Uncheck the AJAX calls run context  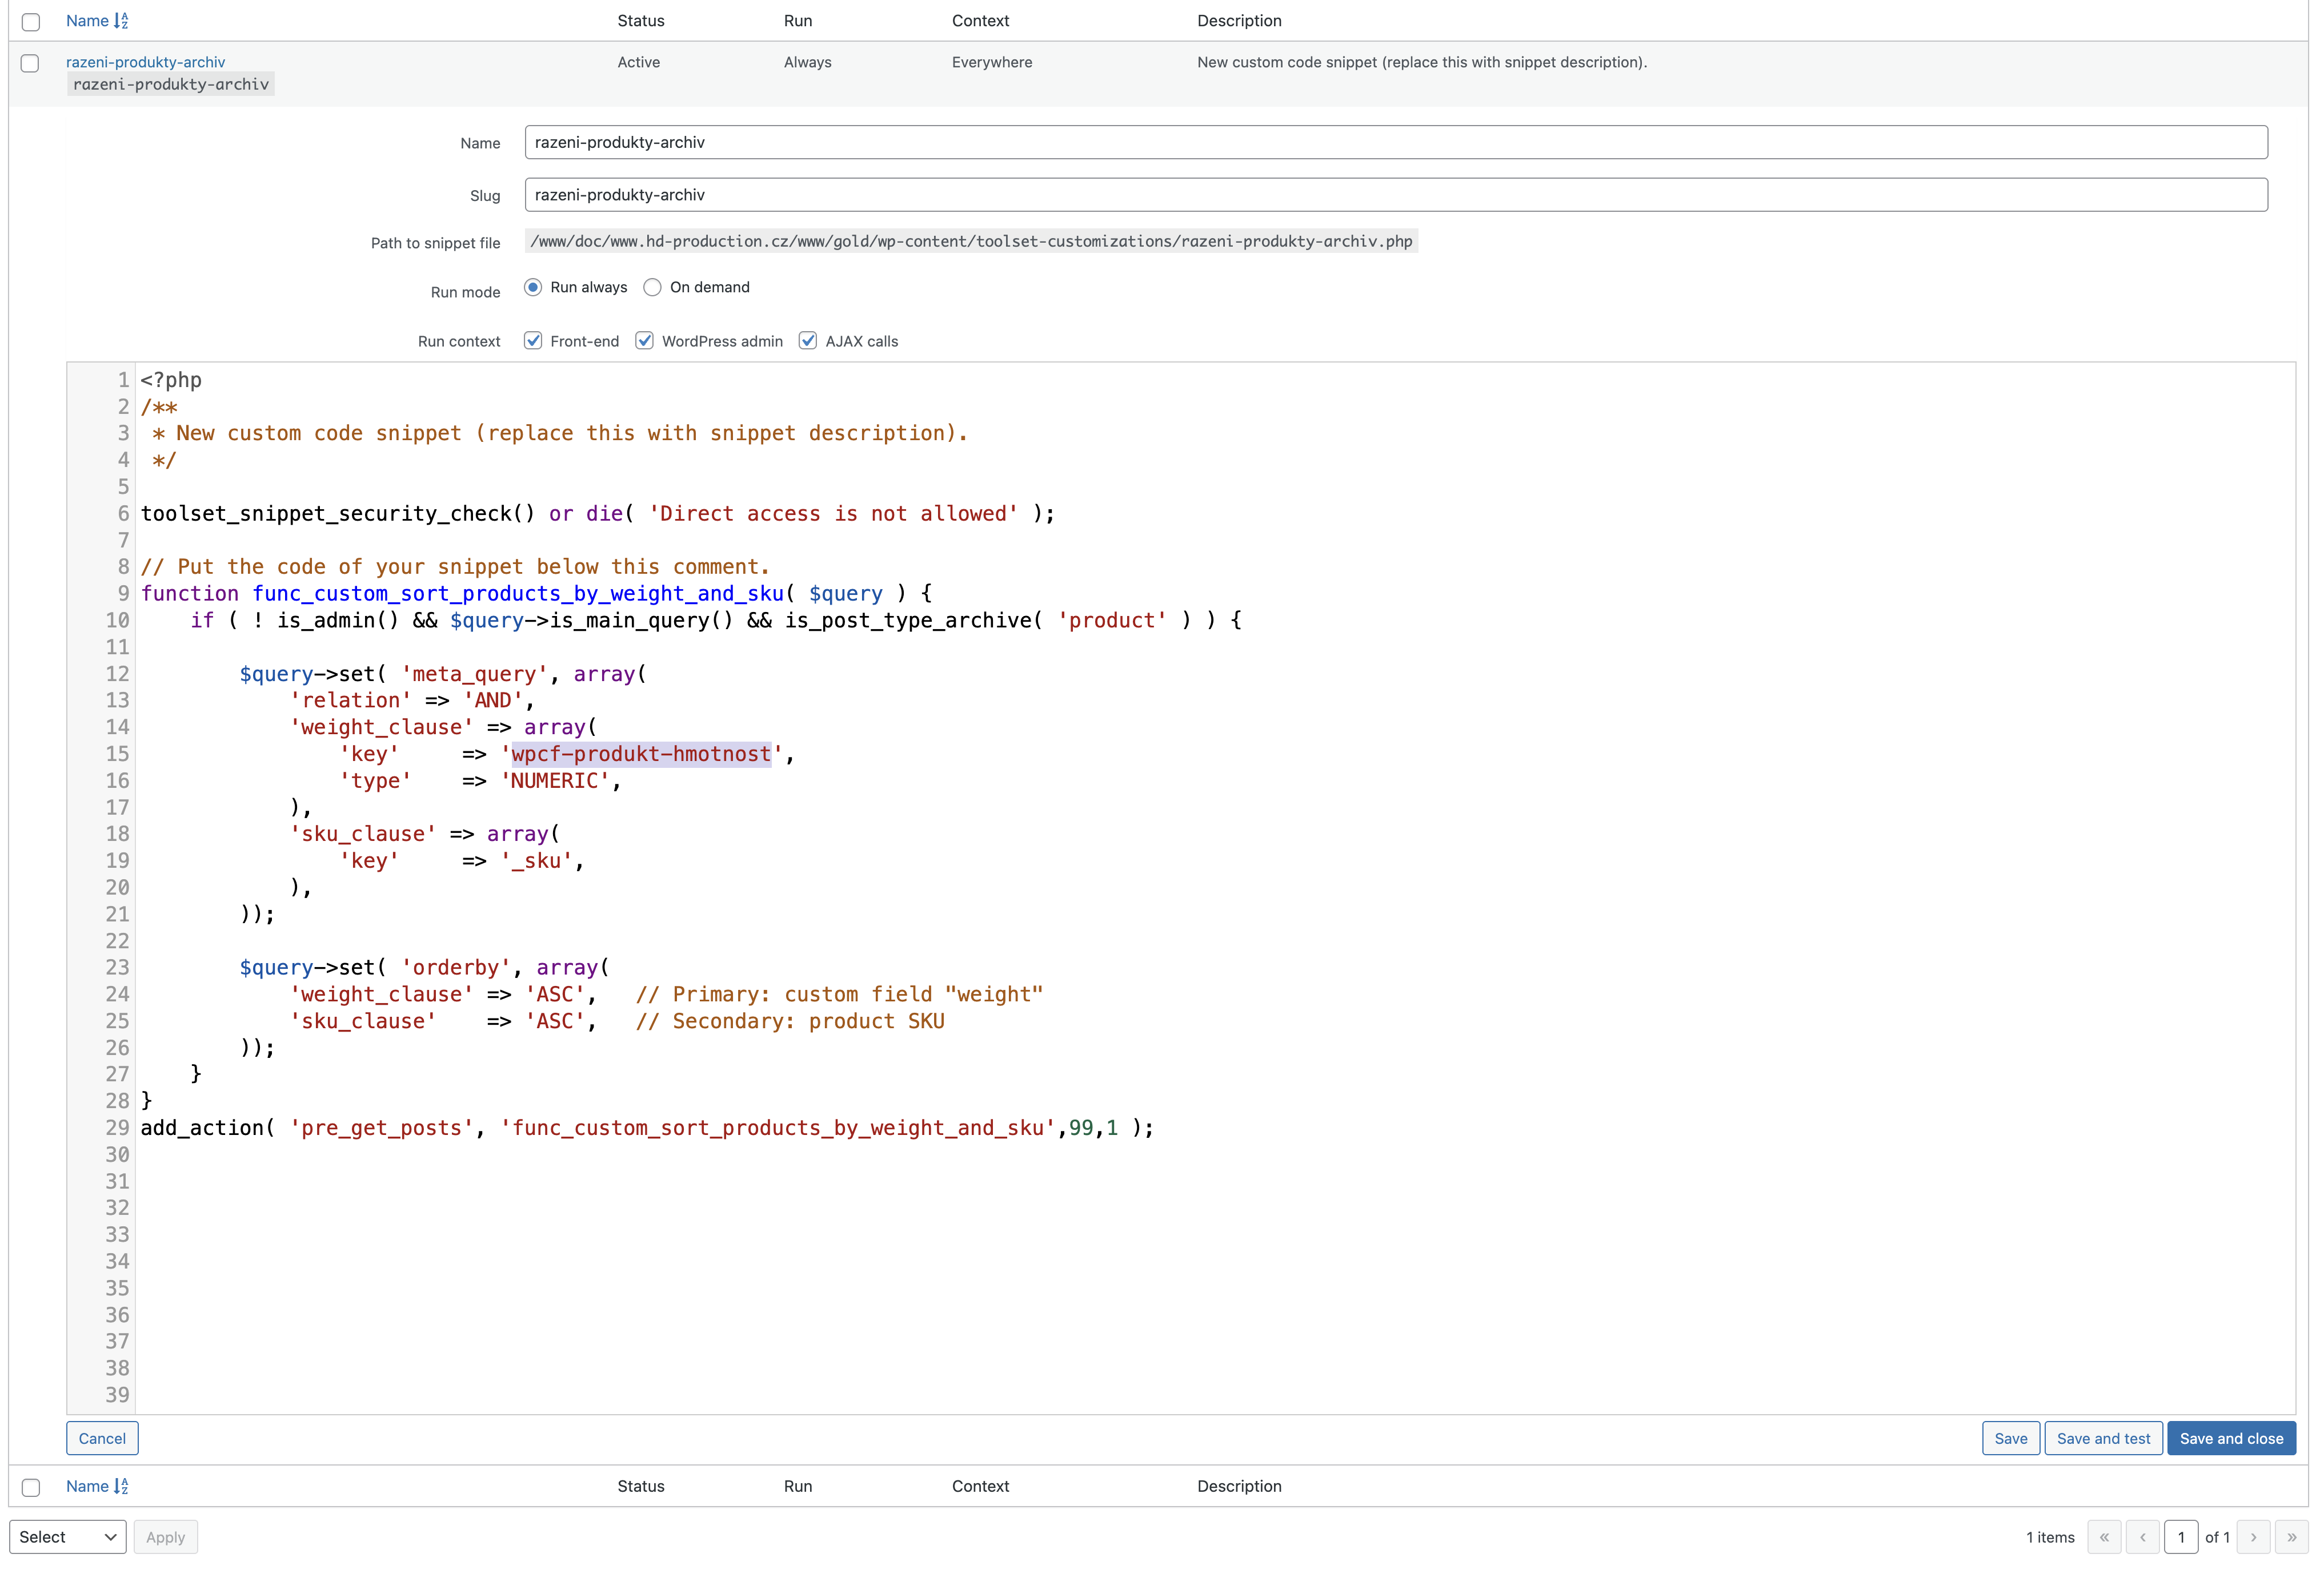[808, 341]
